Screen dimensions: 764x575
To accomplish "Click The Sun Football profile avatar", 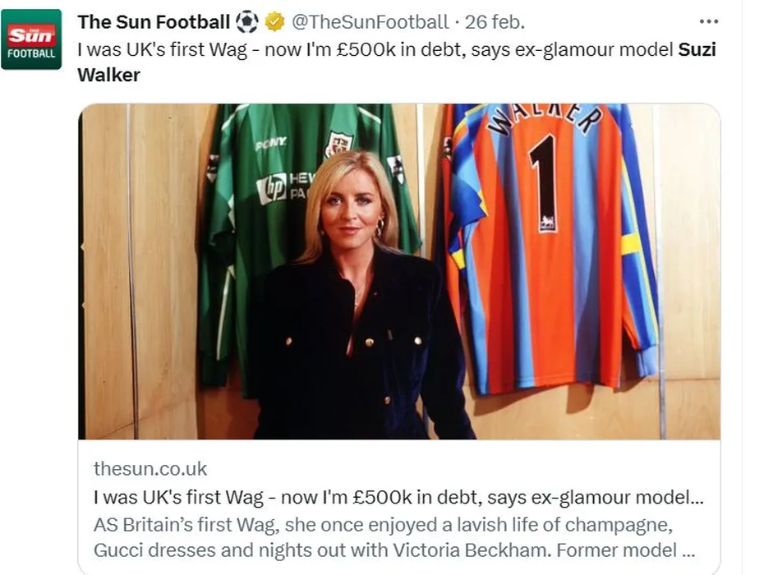I will point(31,39).
